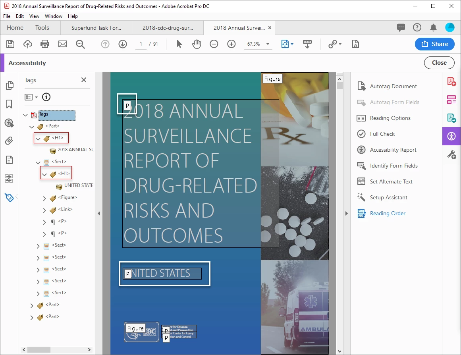Collapse the expanded <Sect> node
The image size is (461, 355).
pyautogui.click(x=38, y=162)
